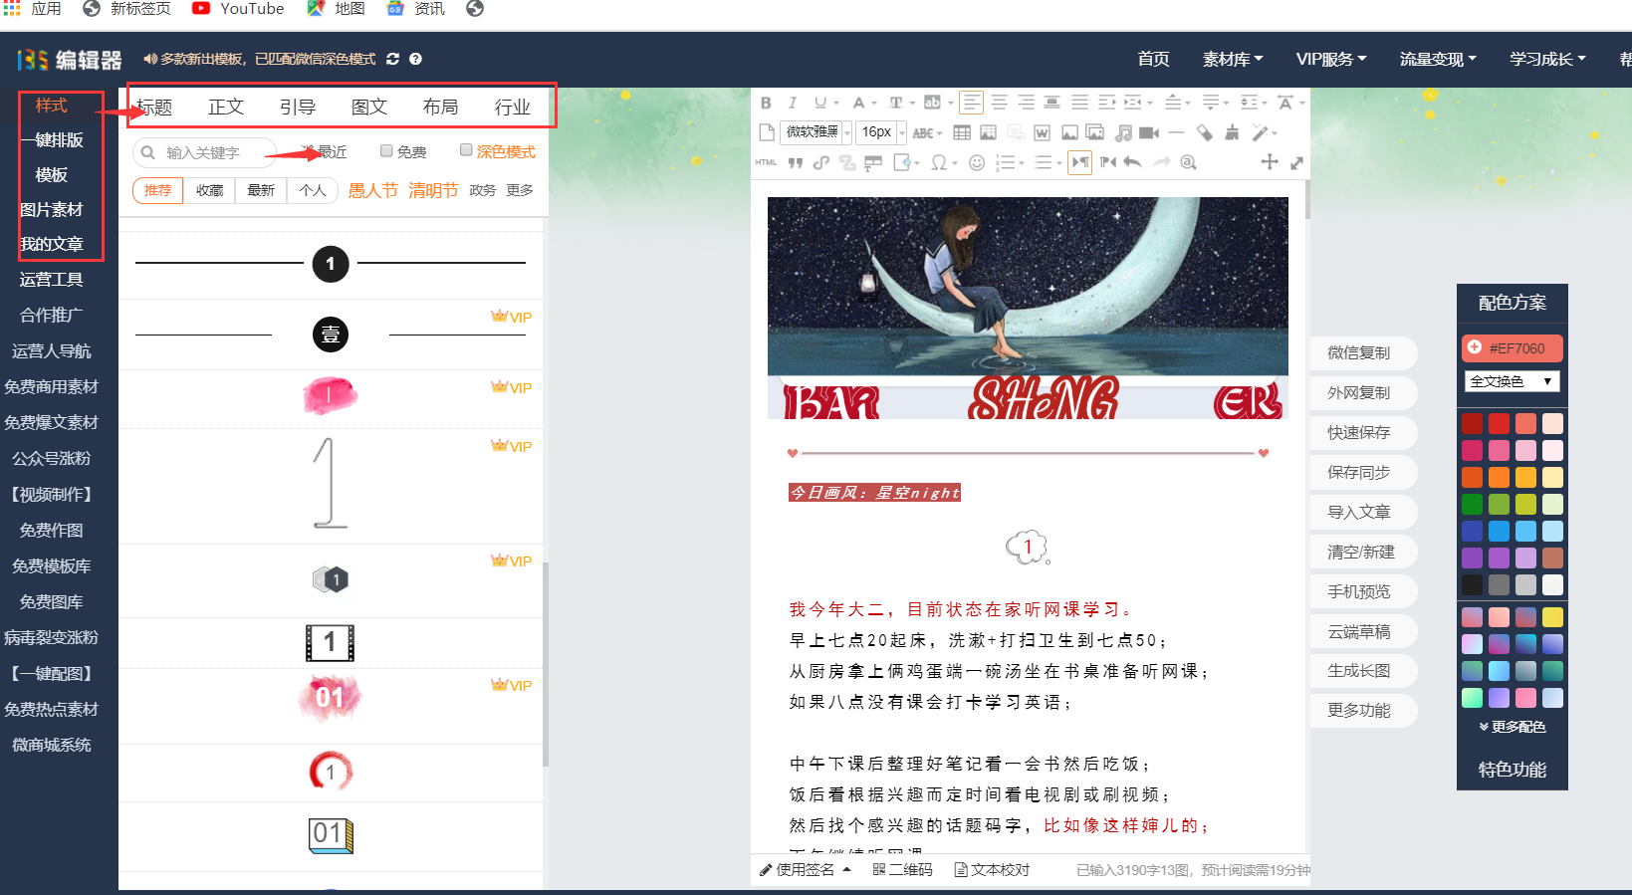
Task: Expand editor to fullscreen
Action: pyautogui.click(x=1296, y=162)
